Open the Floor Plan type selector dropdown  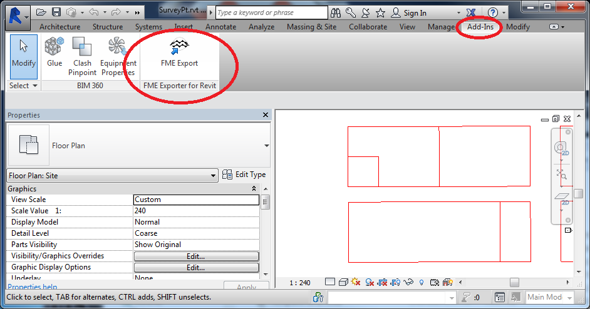[266, 146]
